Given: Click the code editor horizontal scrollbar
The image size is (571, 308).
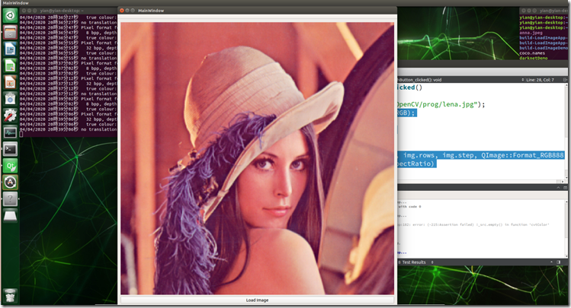Looking at the screenshot, I should (x=481, y=181).
